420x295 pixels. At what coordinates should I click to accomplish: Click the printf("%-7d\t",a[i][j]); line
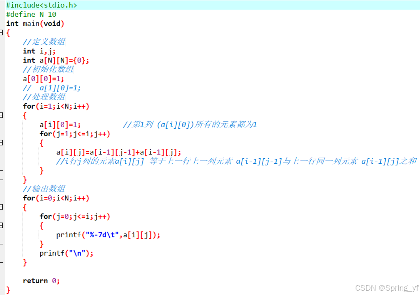pos(108,235)
